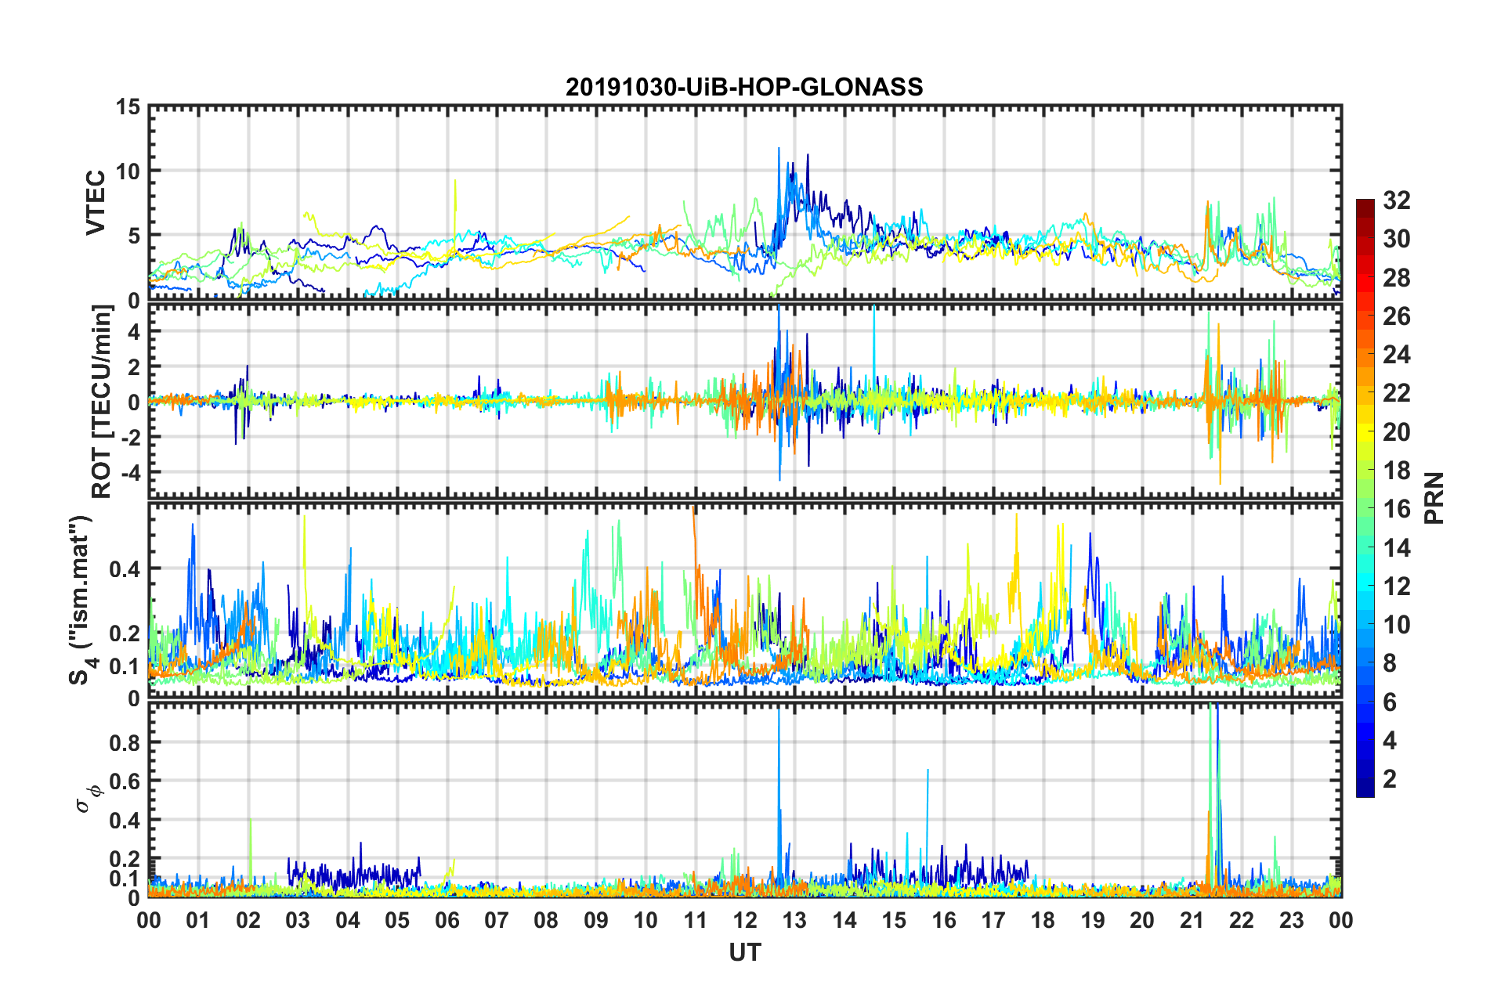The width and height of the screenshot is (1490, 996).
Task: Click colorbar tick value 8
Action: 1390,663
